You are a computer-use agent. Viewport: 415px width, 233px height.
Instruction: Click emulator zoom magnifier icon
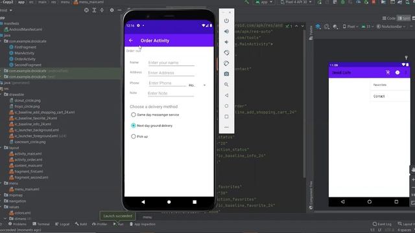(x=226, y=85)
